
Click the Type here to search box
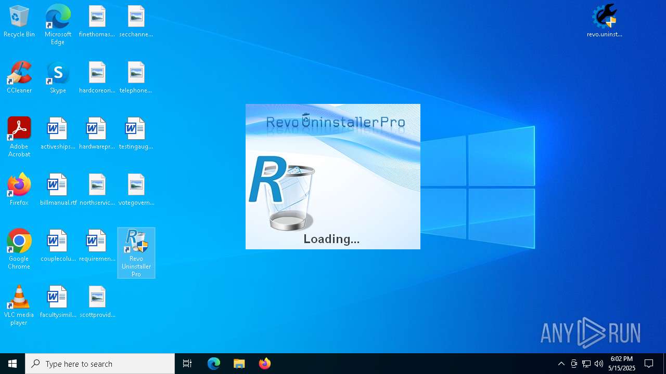100,364
